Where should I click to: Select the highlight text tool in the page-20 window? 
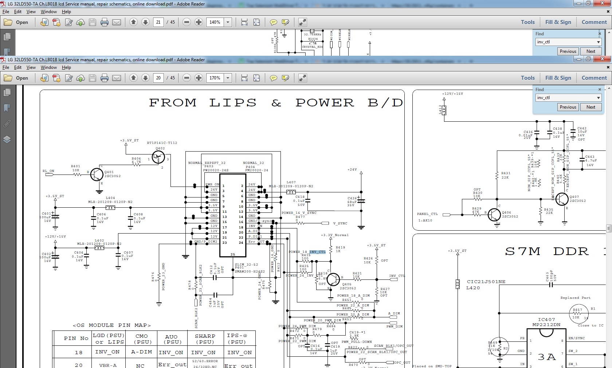285,78
